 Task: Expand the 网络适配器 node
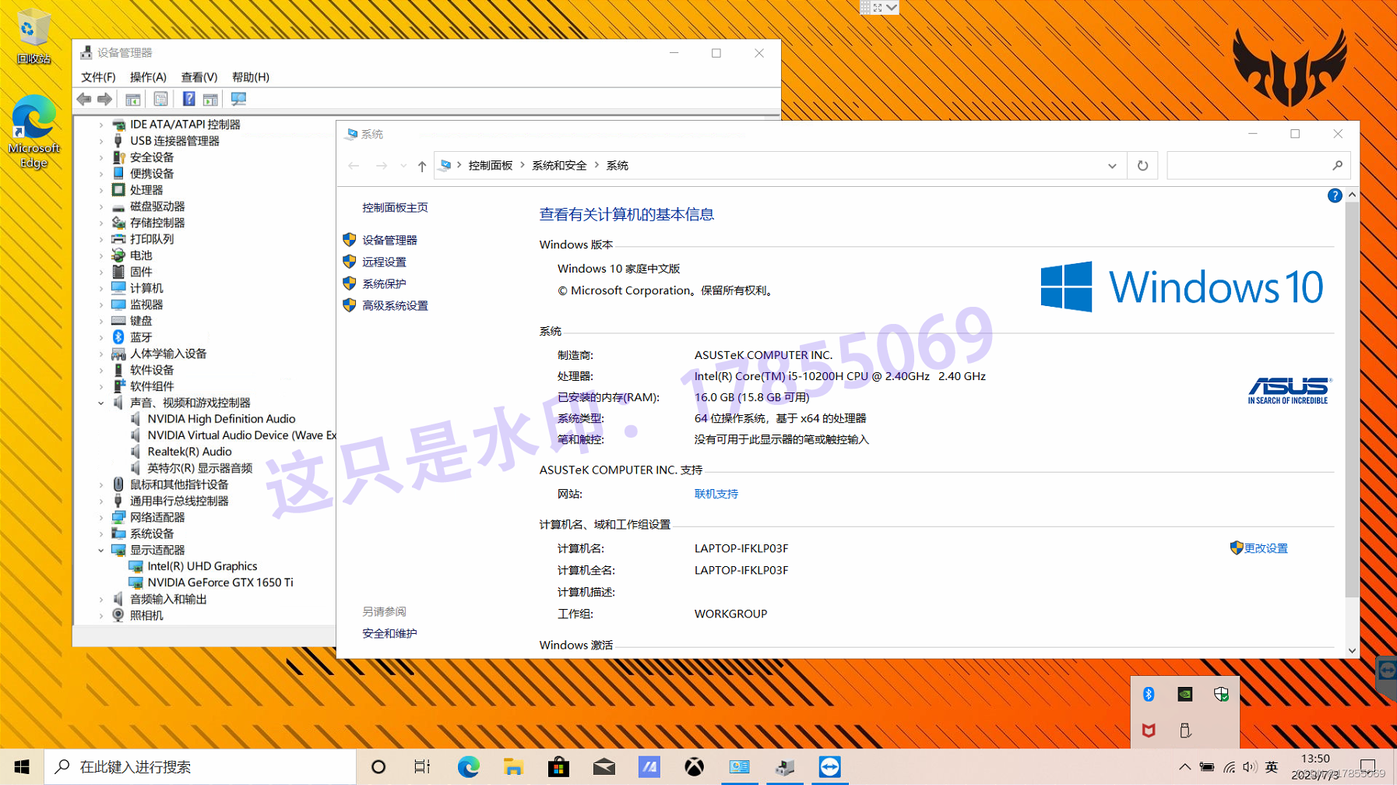[101, 517]
